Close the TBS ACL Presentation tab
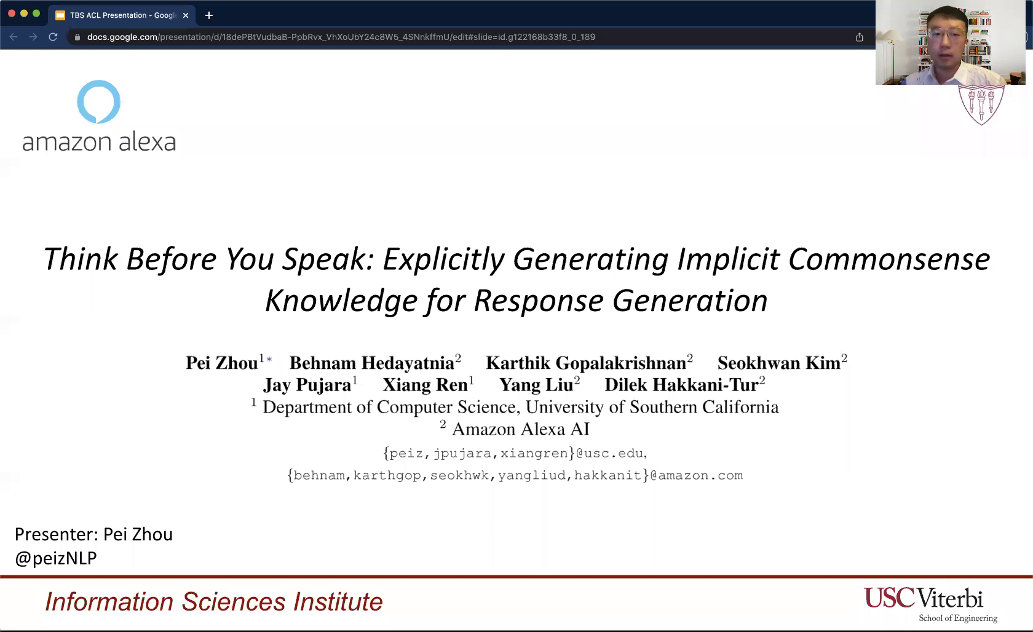 click(186, 15)
